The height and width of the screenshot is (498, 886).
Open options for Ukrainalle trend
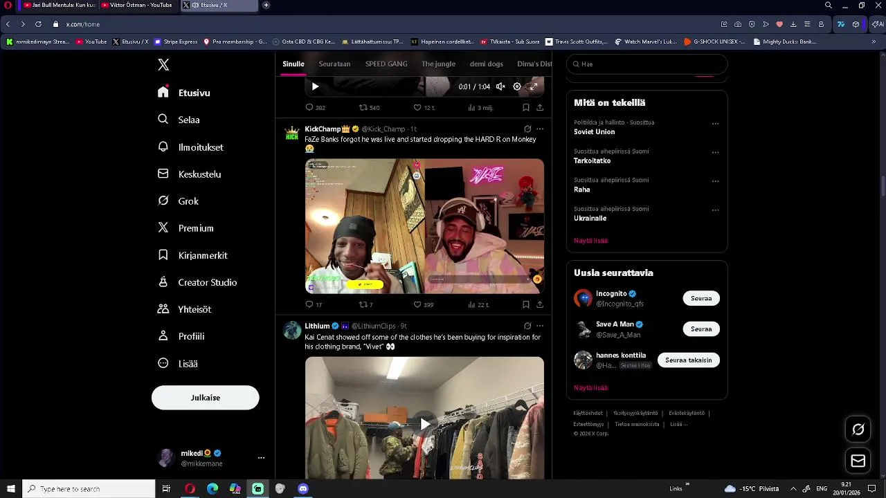(715, 210)
